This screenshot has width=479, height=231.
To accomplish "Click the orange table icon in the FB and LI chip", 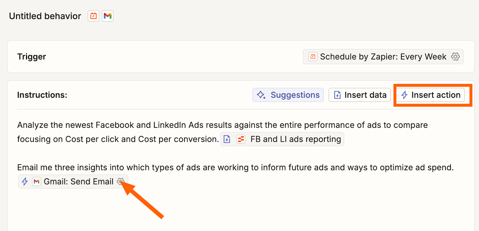I will [241, 139].
